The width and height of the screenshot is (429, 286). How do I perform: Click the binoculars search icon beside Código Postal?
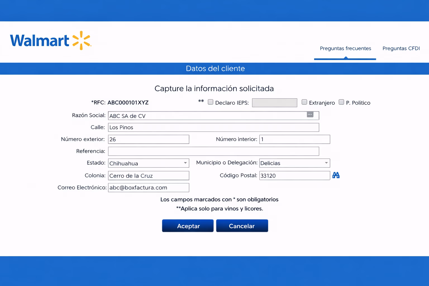[x=336, y=175]
